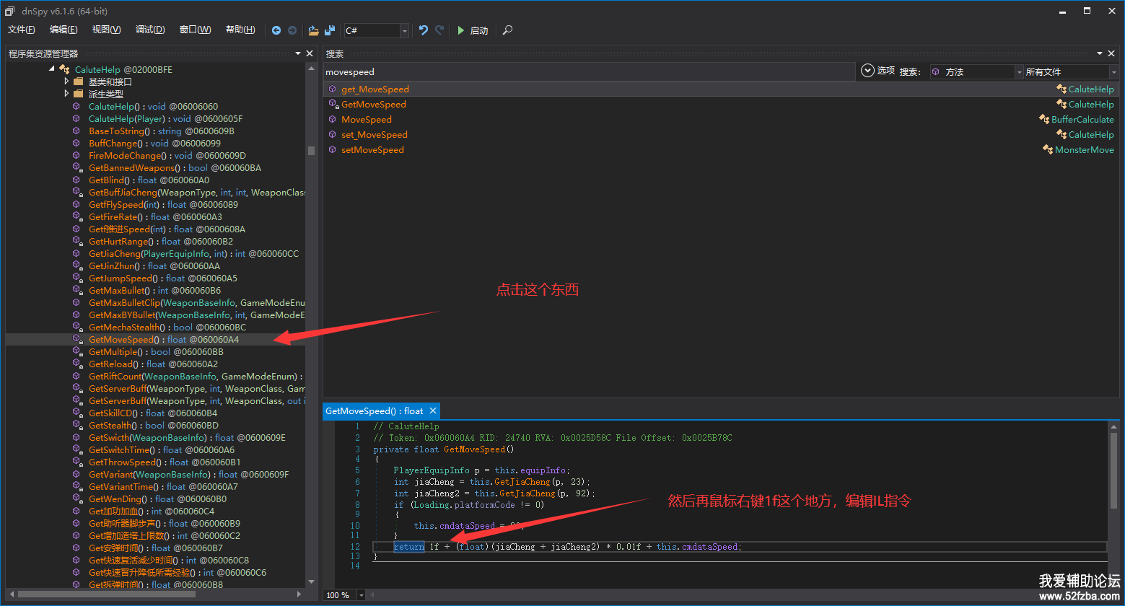Open the 帮助(H) menu
The image size is (1125, 606).
coord(240,30)
